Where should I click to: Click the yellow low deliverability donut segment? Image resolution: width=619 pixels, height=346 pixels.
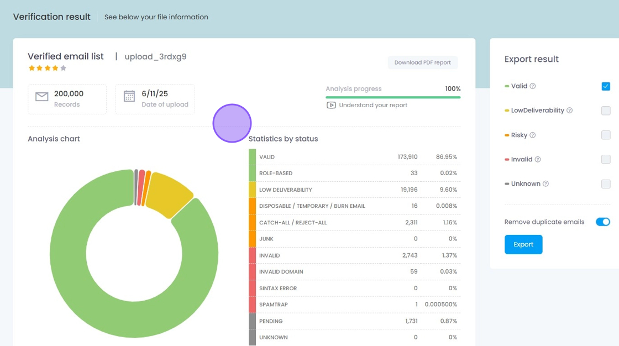(169, 193)
